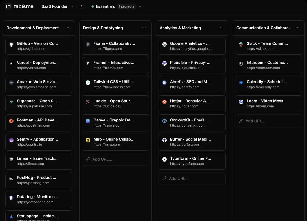The image size is (307, 221).
Task: Click the Development & Deployment column title
Action: (32, 28)
